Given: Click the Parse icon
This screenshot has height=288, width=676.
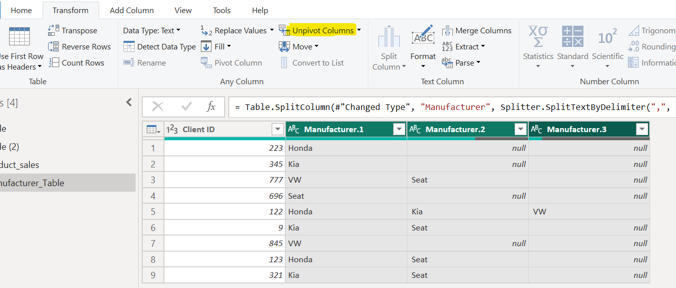Looking at the screenshot, I should pyautogui.click(x=447, y=63).
